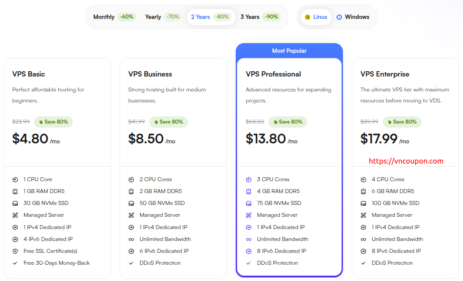
Task: Click the Free SSL Certificate shield icon
Action: point(15,251)
